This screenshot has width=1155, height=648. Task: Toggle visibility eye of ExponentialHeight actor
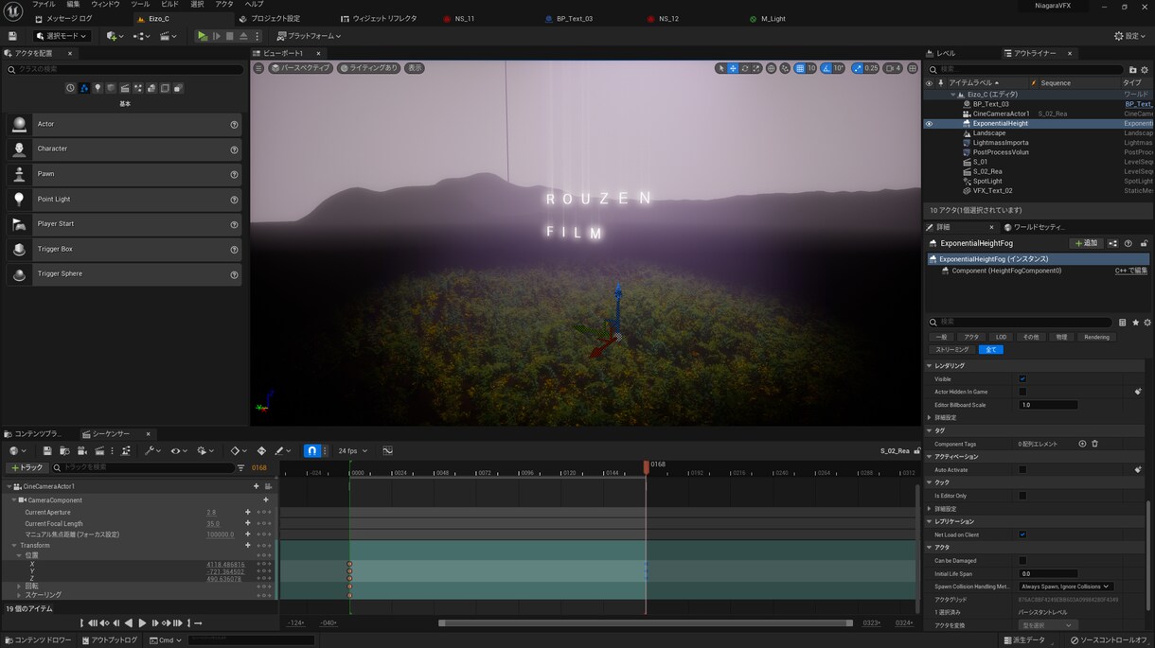click(929, 124)
